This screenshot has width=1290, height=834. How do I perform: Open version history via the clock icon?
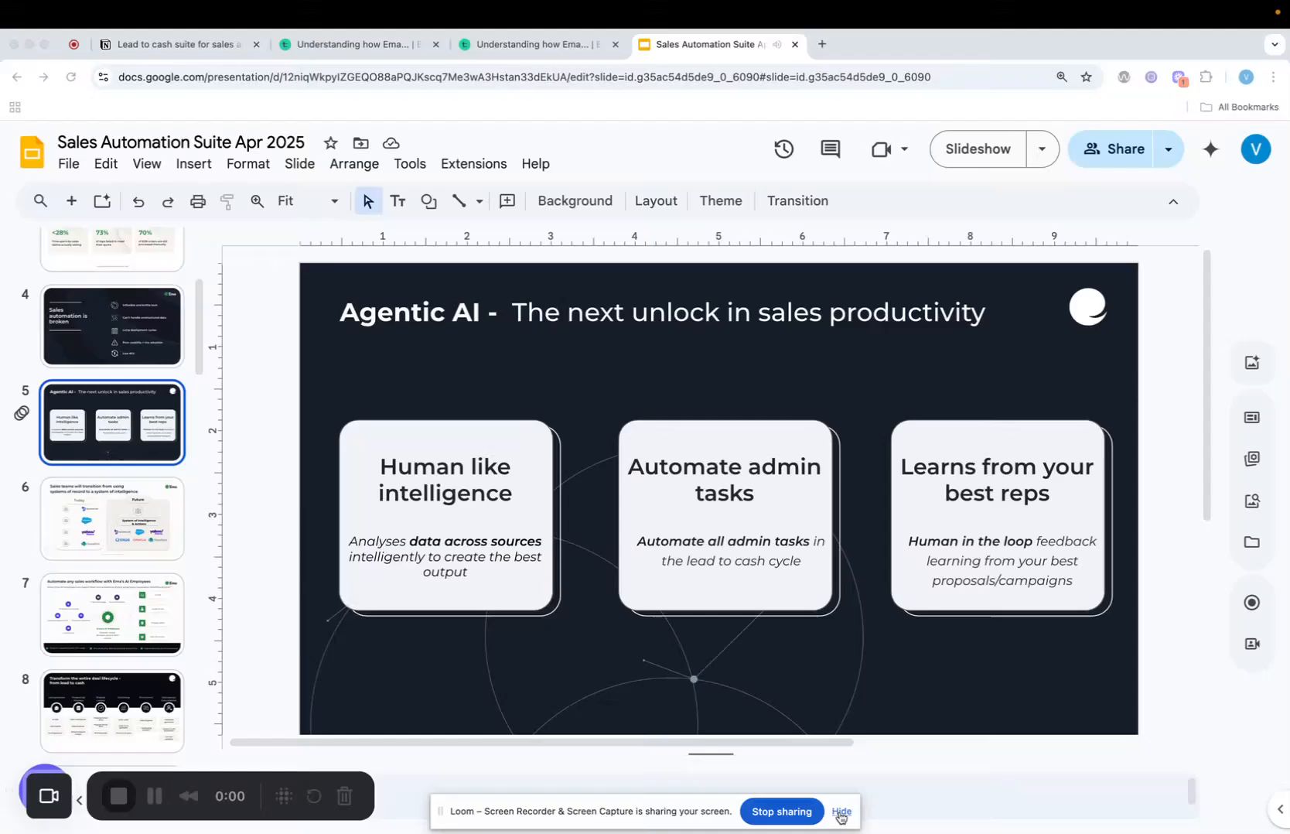[x=783, y=148]
